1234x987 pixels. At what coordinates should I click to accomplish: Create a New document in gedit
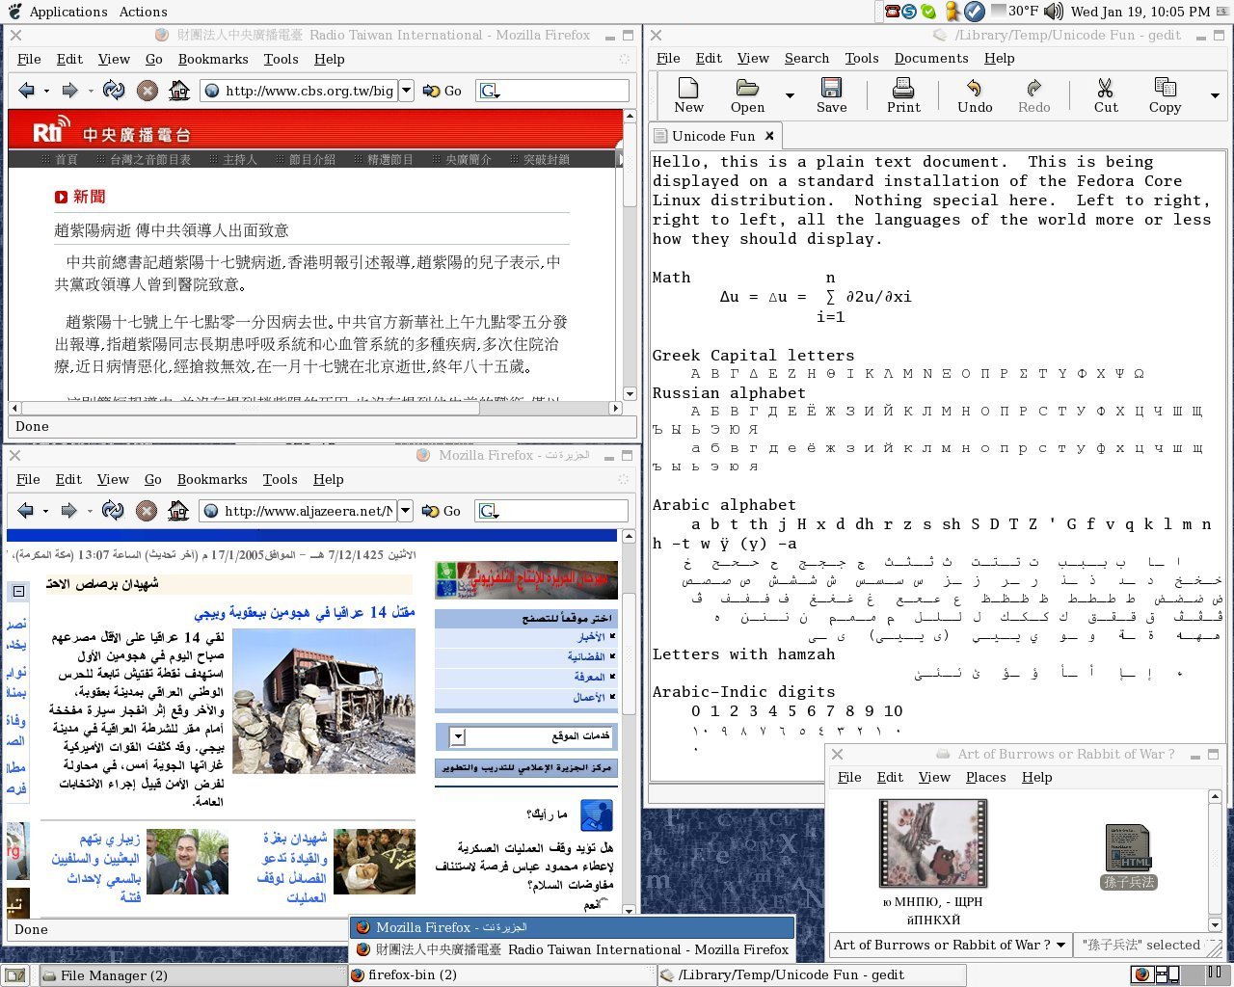[688, 96]
